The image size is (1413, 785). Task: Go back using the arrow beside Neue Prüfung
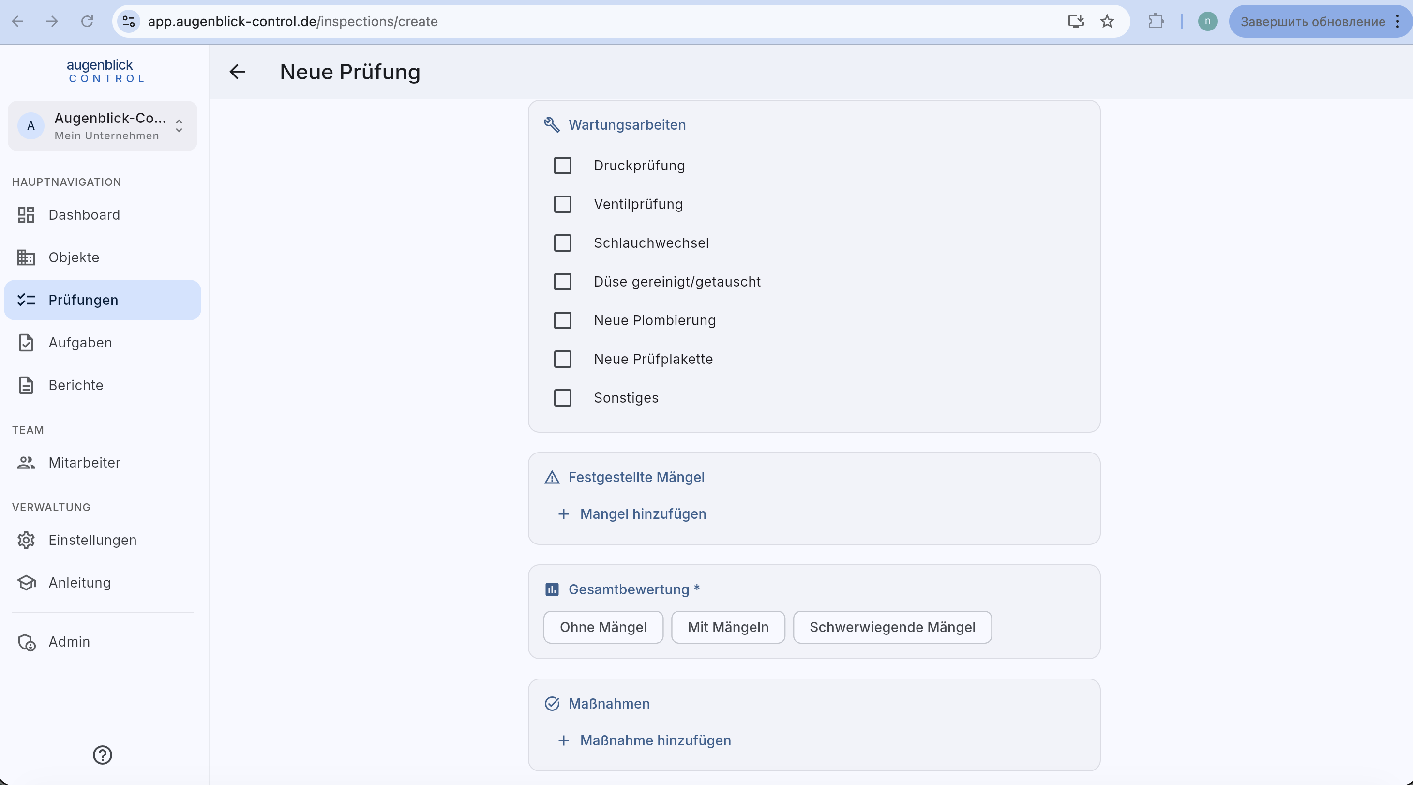coord(237,72)
